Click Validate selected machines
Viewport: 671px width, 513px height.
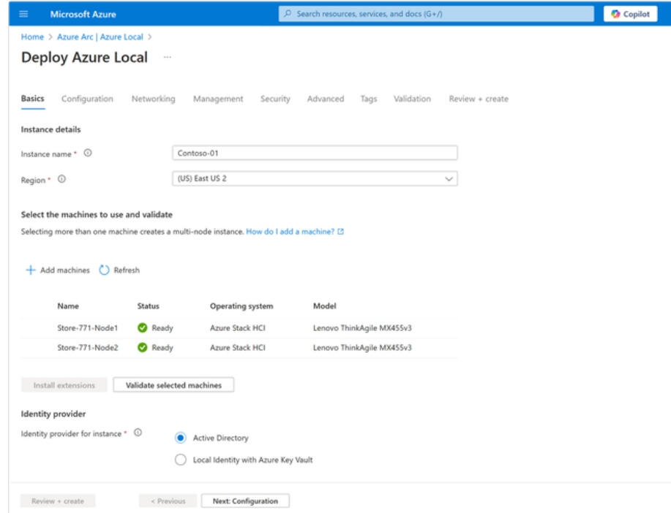point(173,384)
